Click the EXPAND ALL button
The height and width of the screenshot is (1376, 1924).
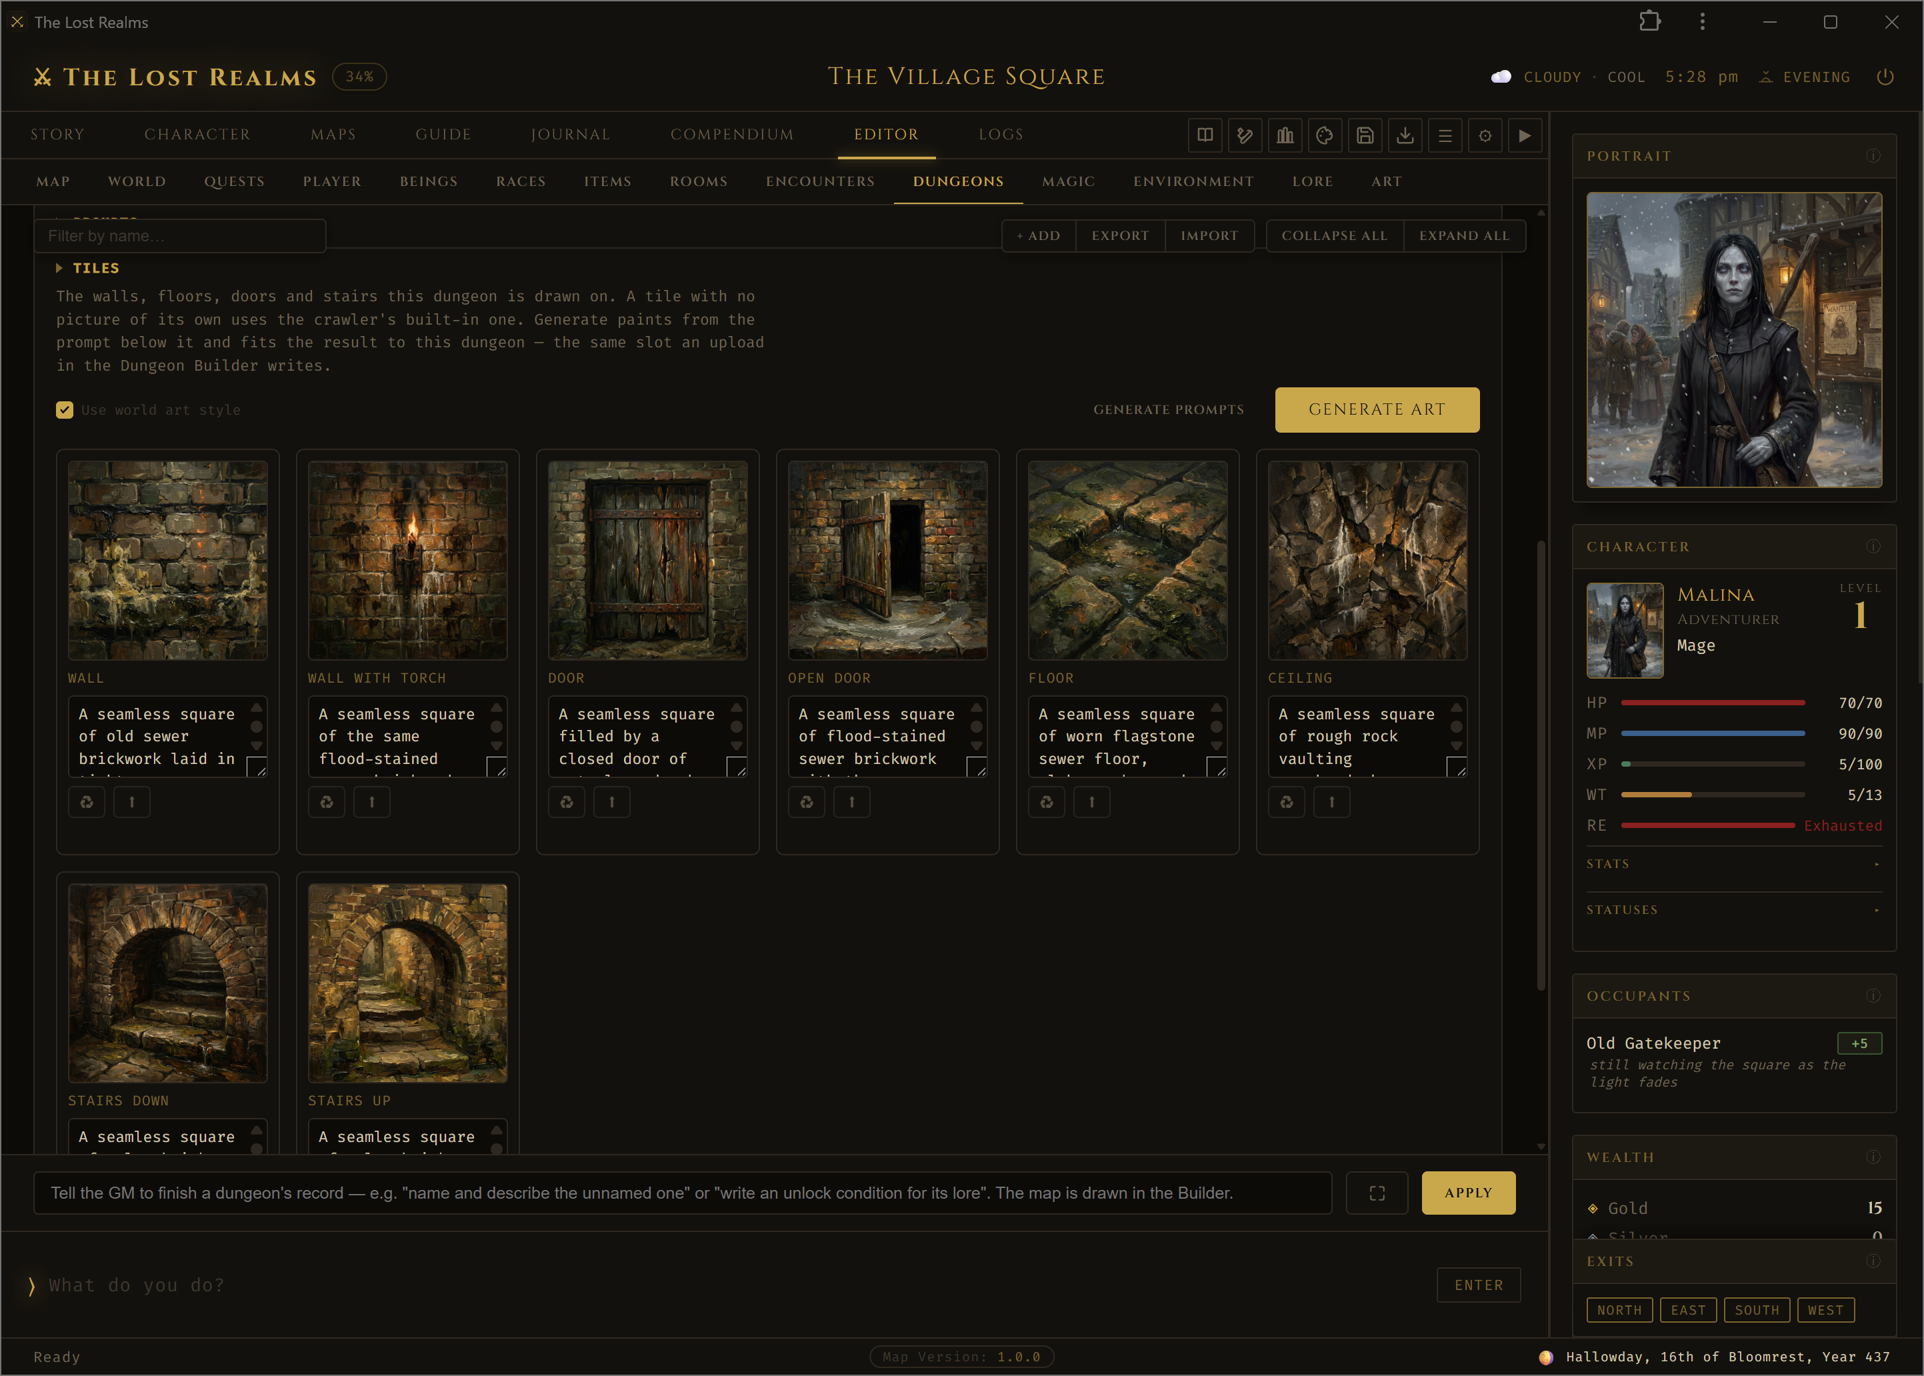coord(1464,235)
